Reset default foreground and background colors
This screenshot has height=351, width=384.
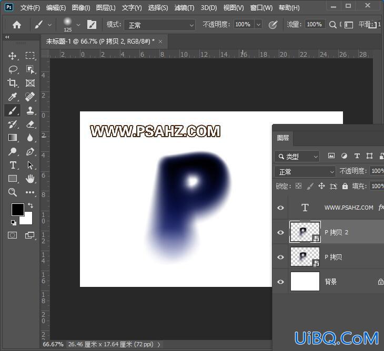(14, 223)
